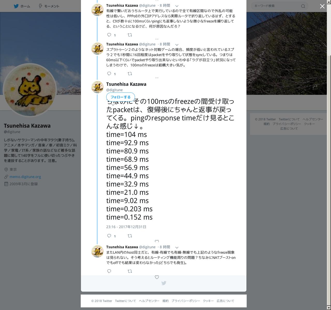Open the memo.digitune.org link
This screenshot has height=310, width=331.
click(25, 177)
